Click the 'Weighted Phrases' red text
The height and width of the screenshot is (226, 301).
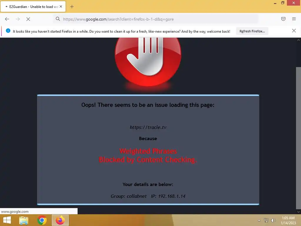tap(148, 151)
